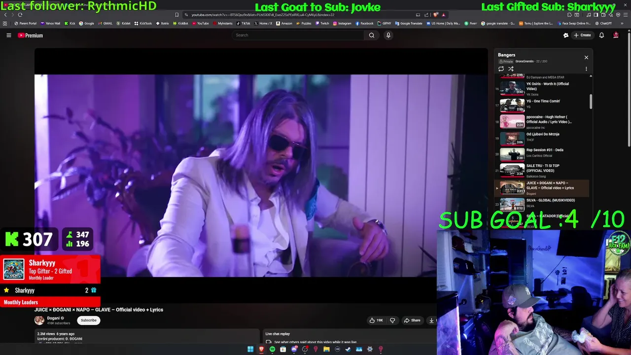Play Od Ljubavi Do Mrznje video
The image size is (631, 355).
[542, 138]
